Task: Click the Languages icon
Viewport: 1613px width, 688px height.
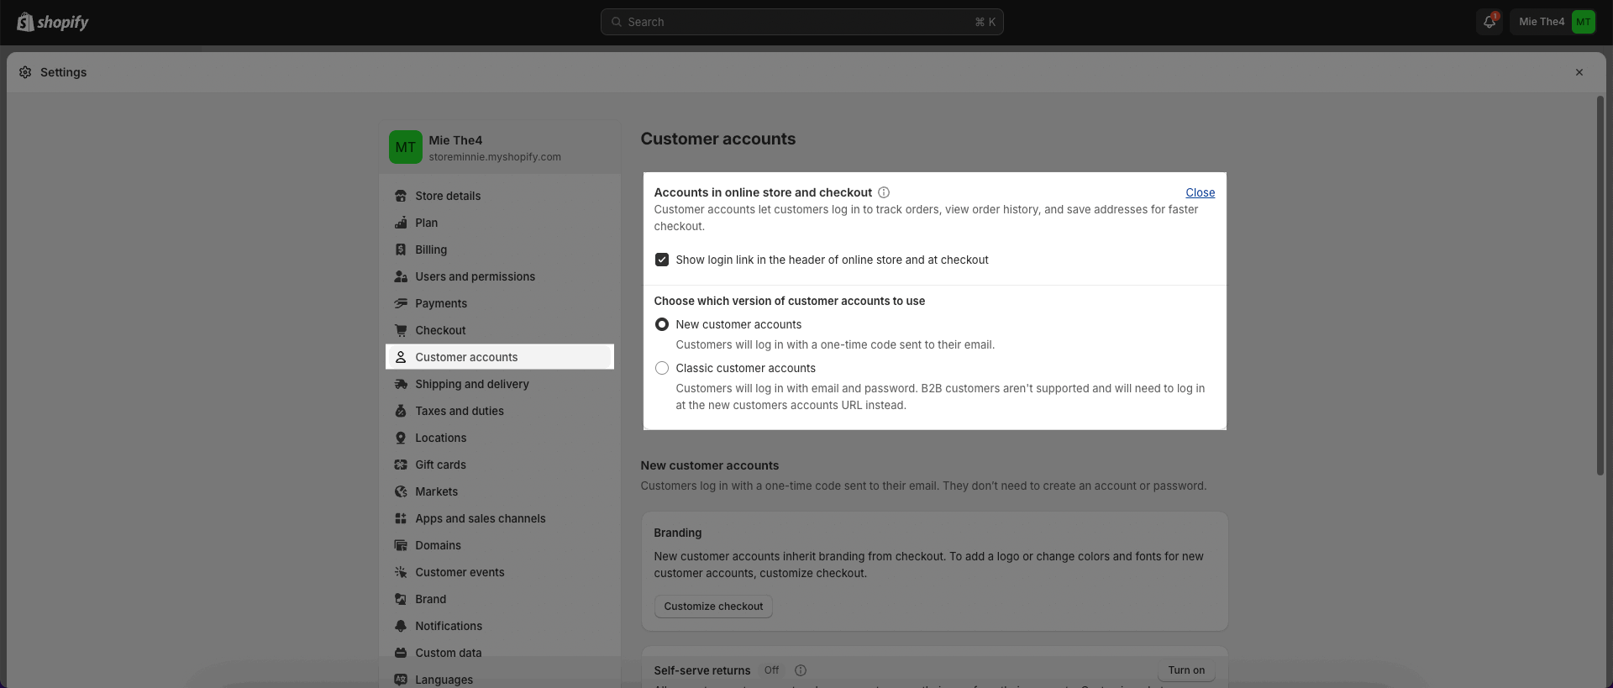Action: [x=401, y=680]
